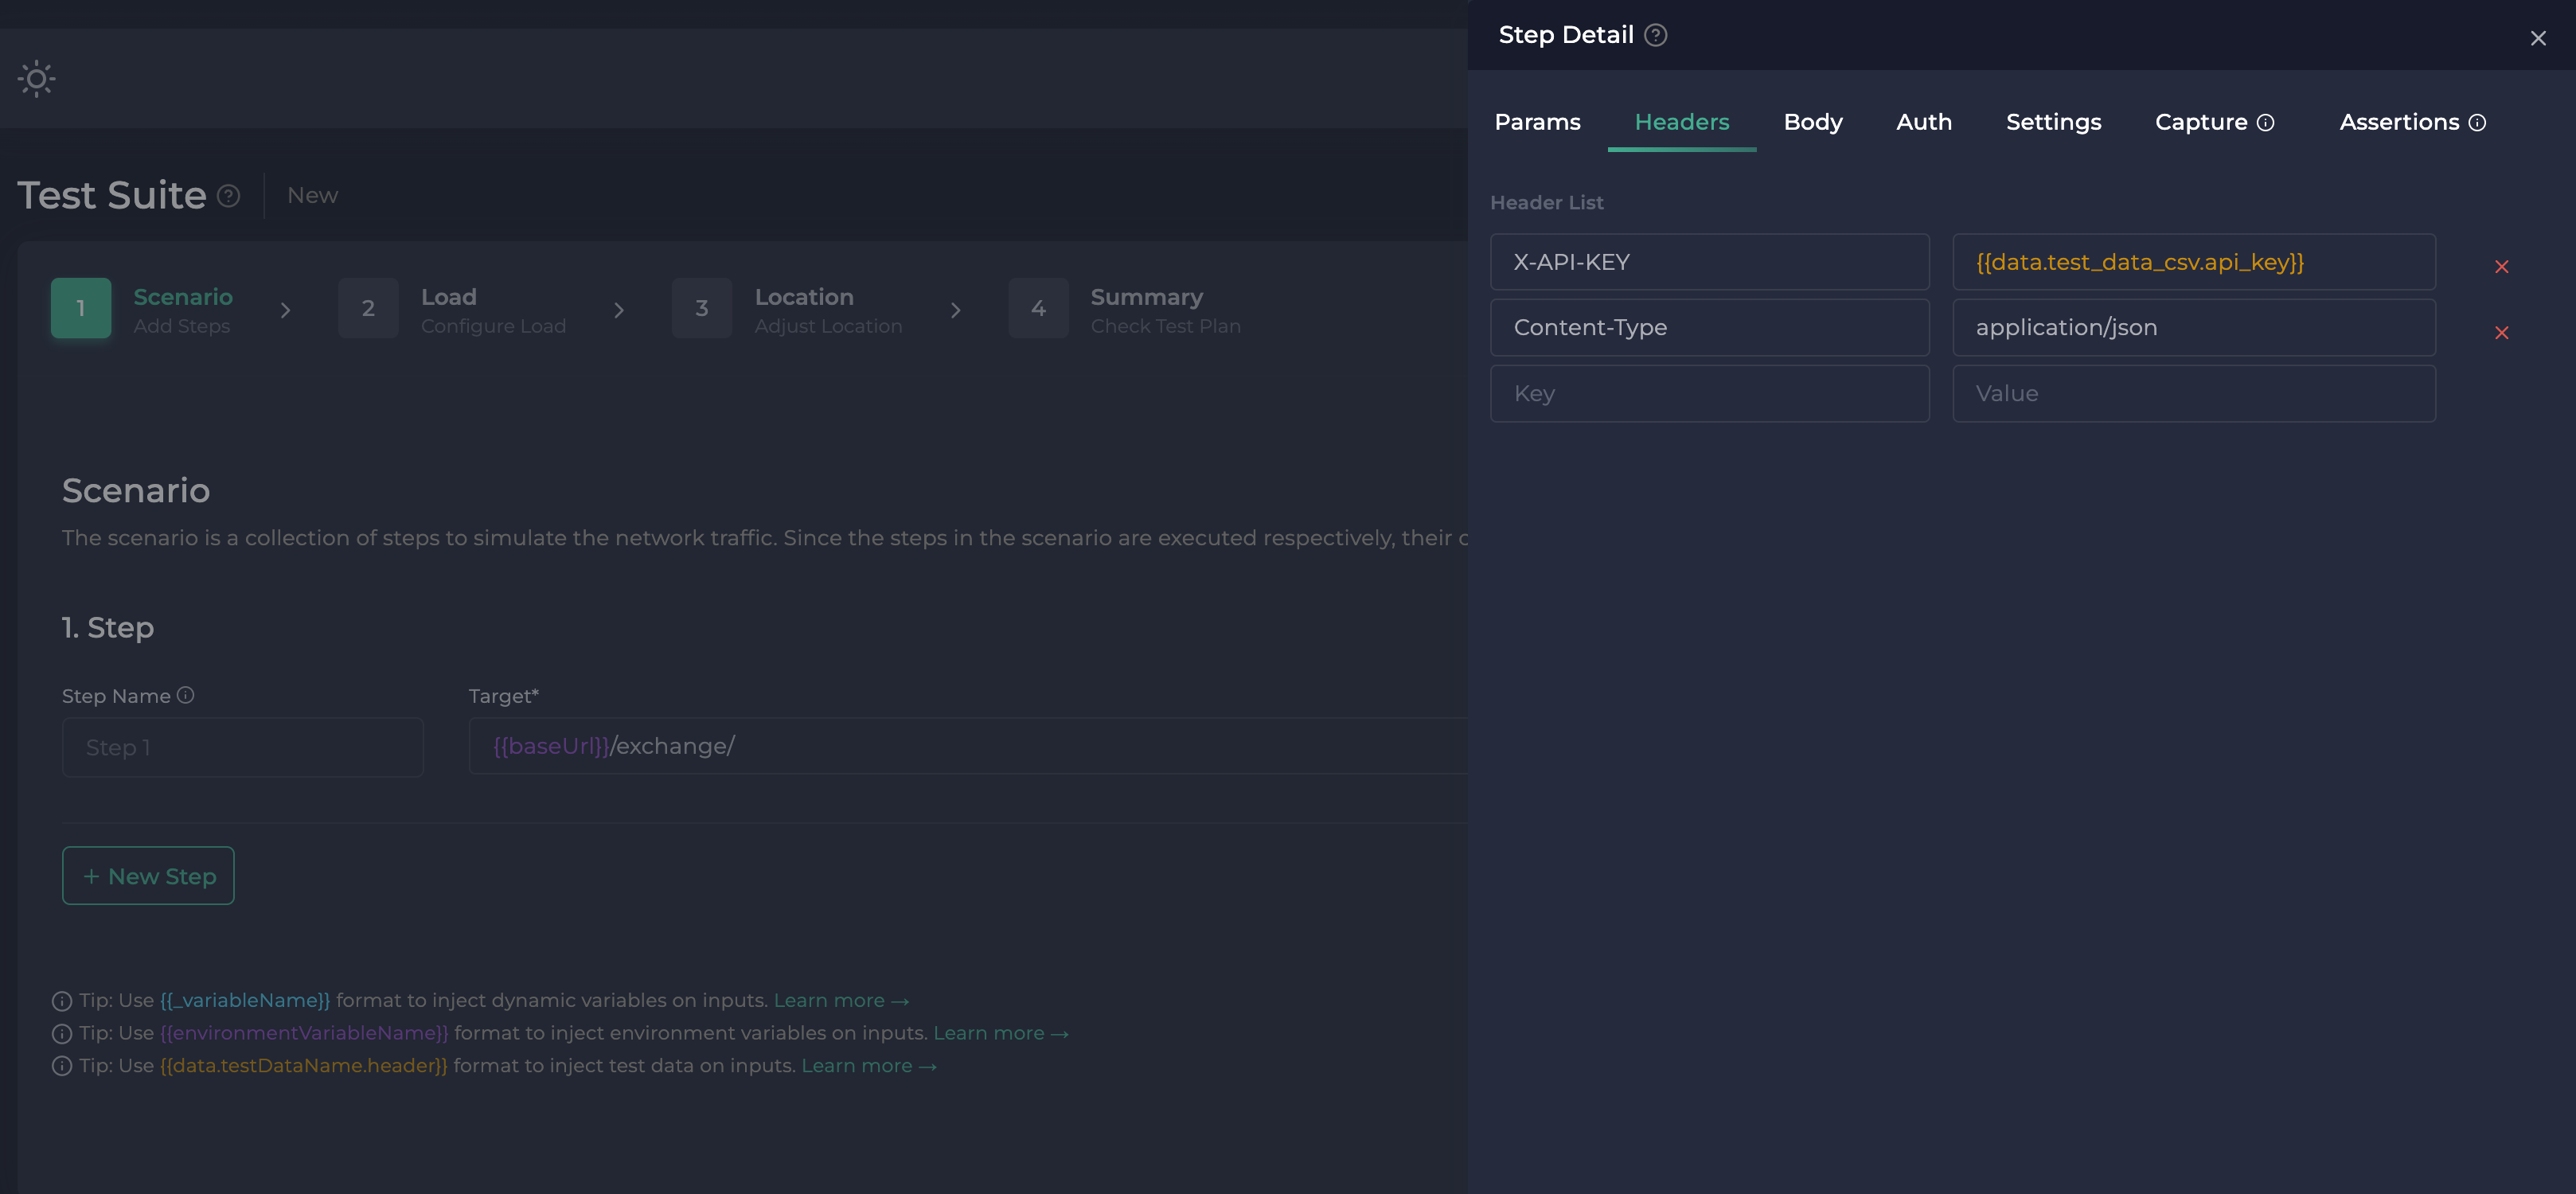This screenshot has width=2576, height=1194.
Task: Close the Step Detail panel
Action: point(2538,38)
